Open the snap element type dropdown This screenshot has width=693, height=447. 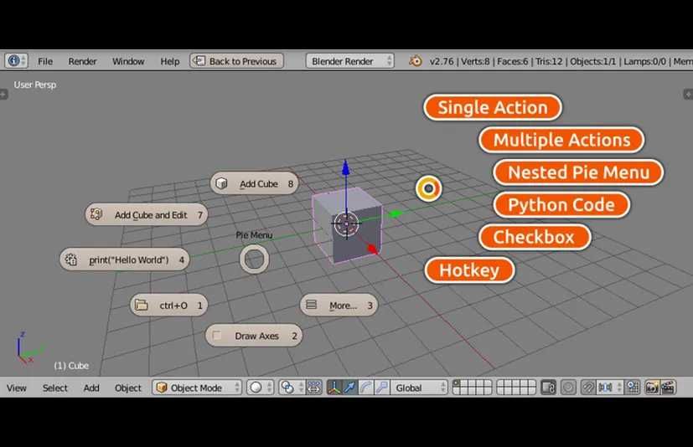pos(609,388)
